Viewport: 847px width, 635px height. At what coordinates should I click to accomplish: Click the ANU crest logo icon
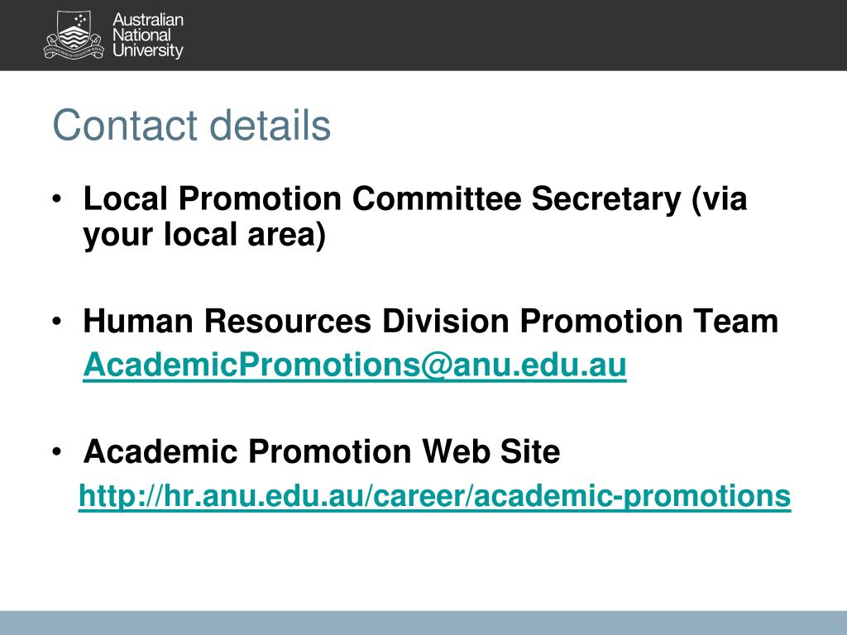[73, 36]
